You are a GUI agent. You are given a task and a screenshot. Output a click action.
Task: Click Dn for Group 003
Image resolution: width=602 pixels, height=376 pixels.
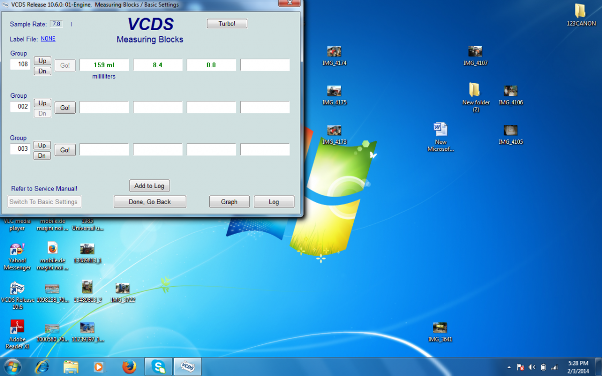(42, 156)
